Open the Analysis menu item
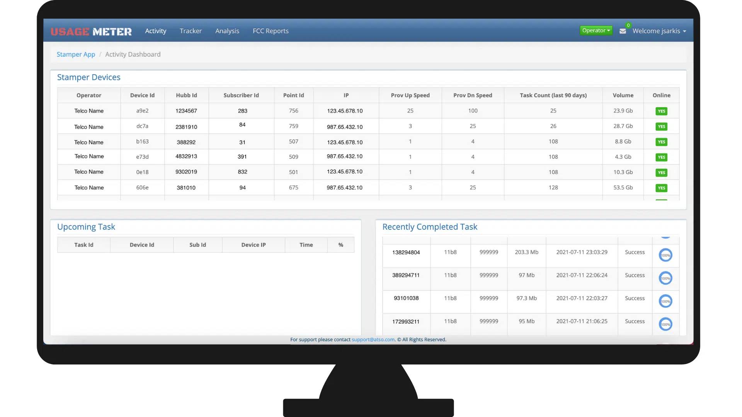 (227, 31)
